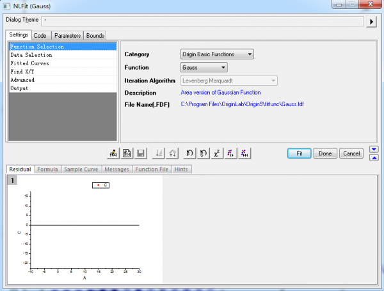
Task: Select Find X/Y in settings list
Action: (63, 72)
